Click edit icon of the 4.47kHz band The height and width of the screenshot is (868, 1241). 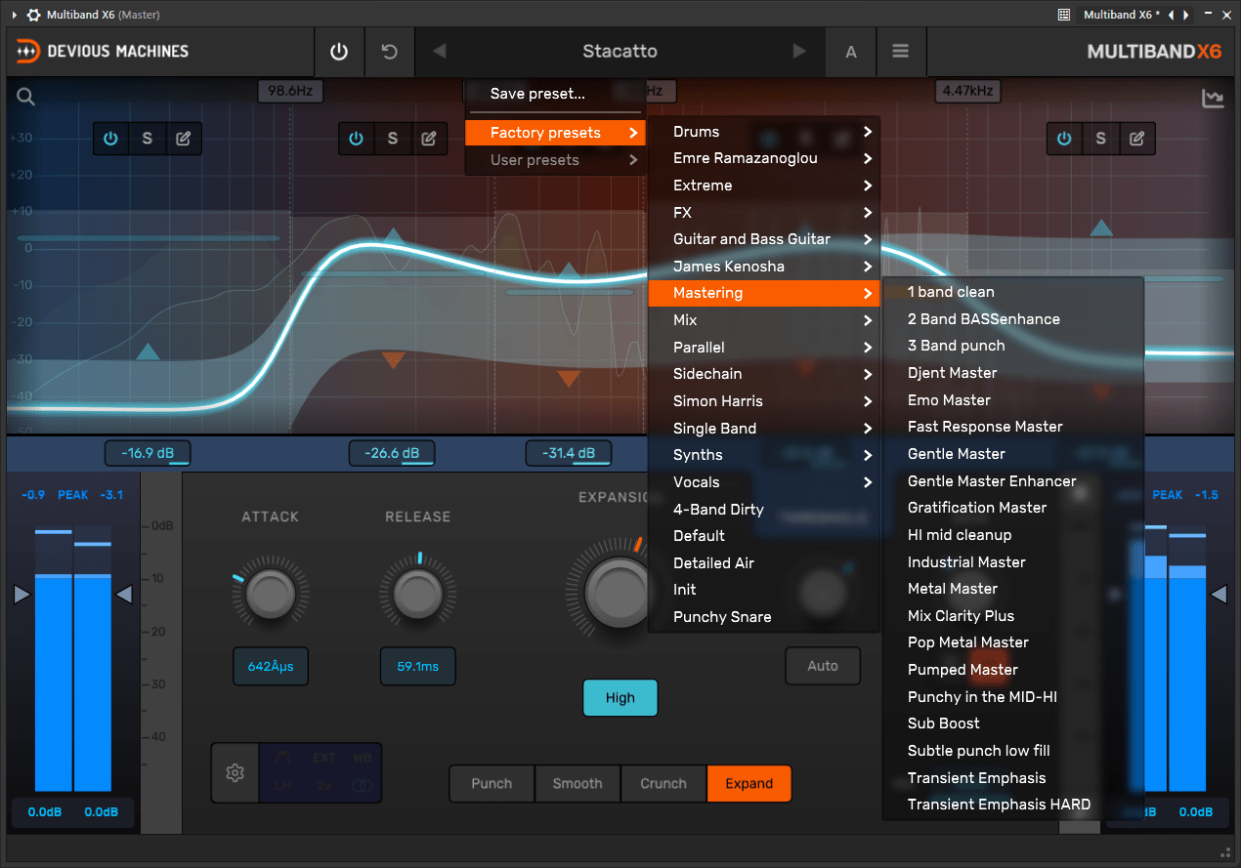click(x=1136, y=139)
